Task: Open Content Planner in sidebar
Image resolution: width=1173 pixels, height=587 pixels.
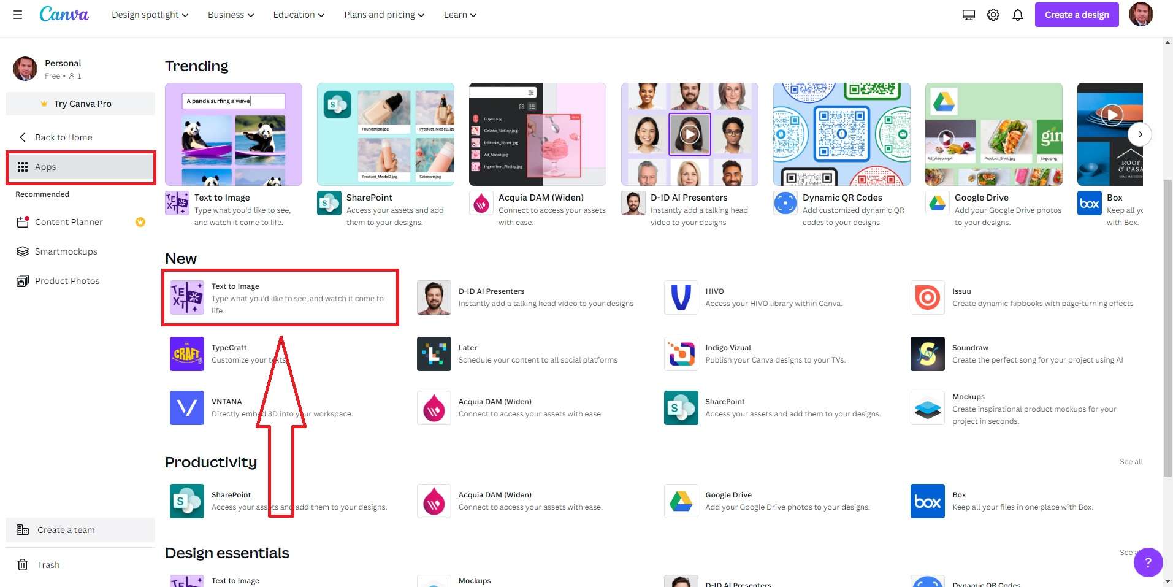Action: [x=80, y=222]
